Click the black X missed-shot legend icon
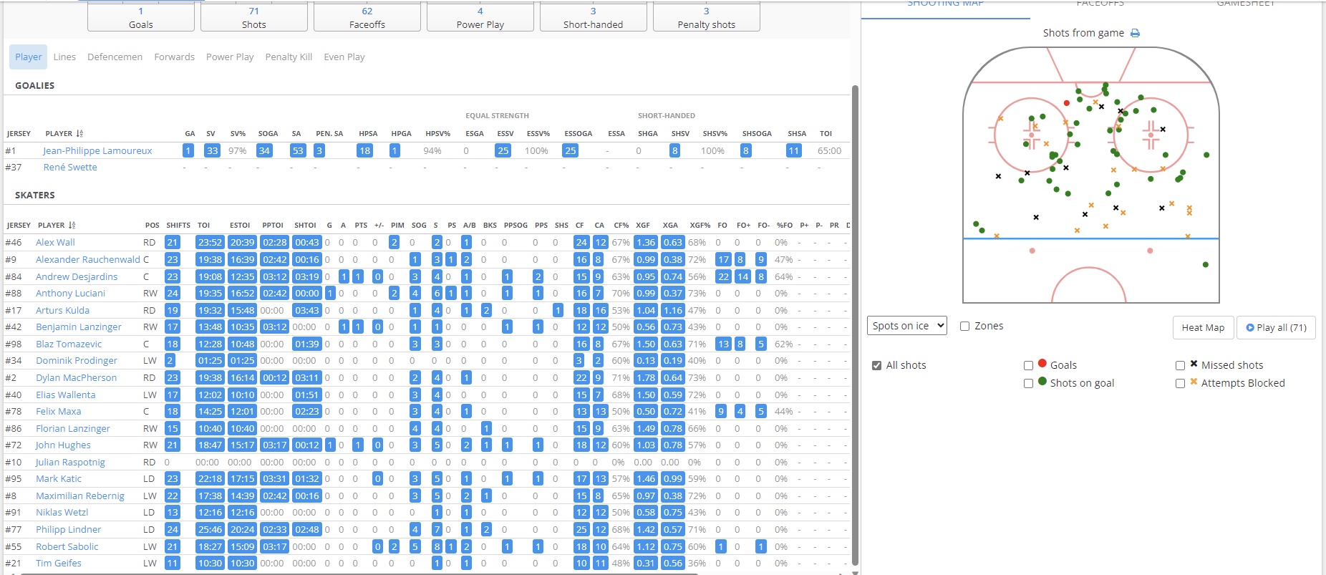Image resolution: width=1326 pixels, height=575 pixels. coord(1194,364)
